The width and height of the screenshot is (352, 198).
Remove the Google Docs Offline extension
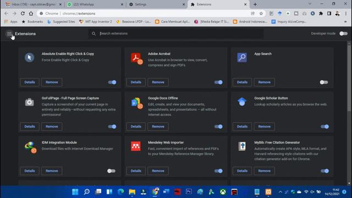(x=158, y=127)
